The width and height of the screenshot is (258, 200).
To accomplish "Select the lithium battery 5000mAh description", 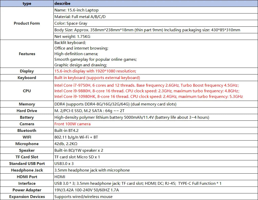I will pyautogui.click(x=132, y=117).
